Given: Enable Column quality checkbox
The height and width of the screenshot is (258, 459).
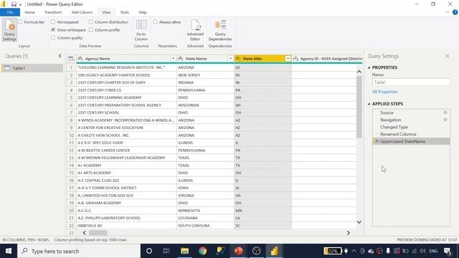Looking at the screenshot, I should click(x=53, y=38).
